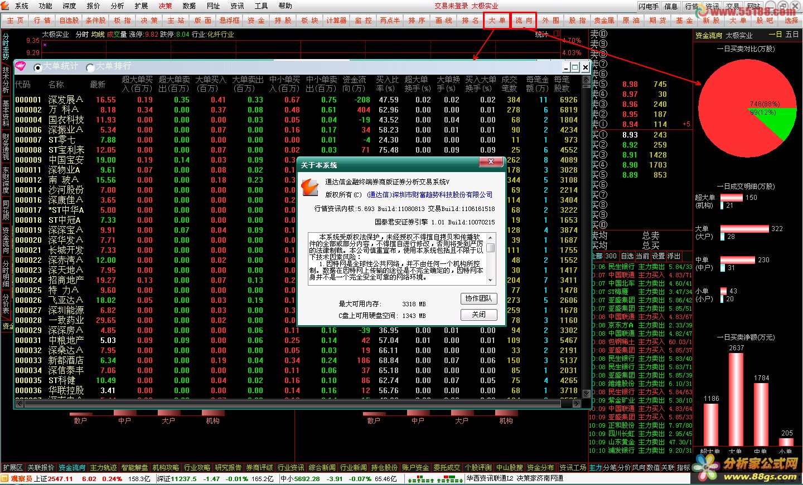Viewport: 803px width, 485px height.
Task: Select the 自选 filter tab
Action: 627,256
